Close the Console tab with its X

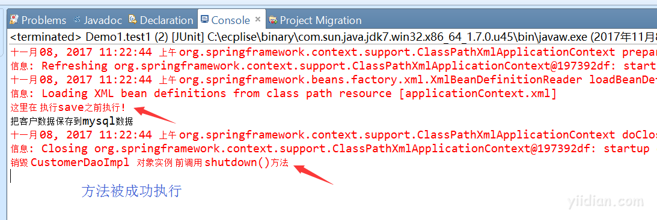258,19
